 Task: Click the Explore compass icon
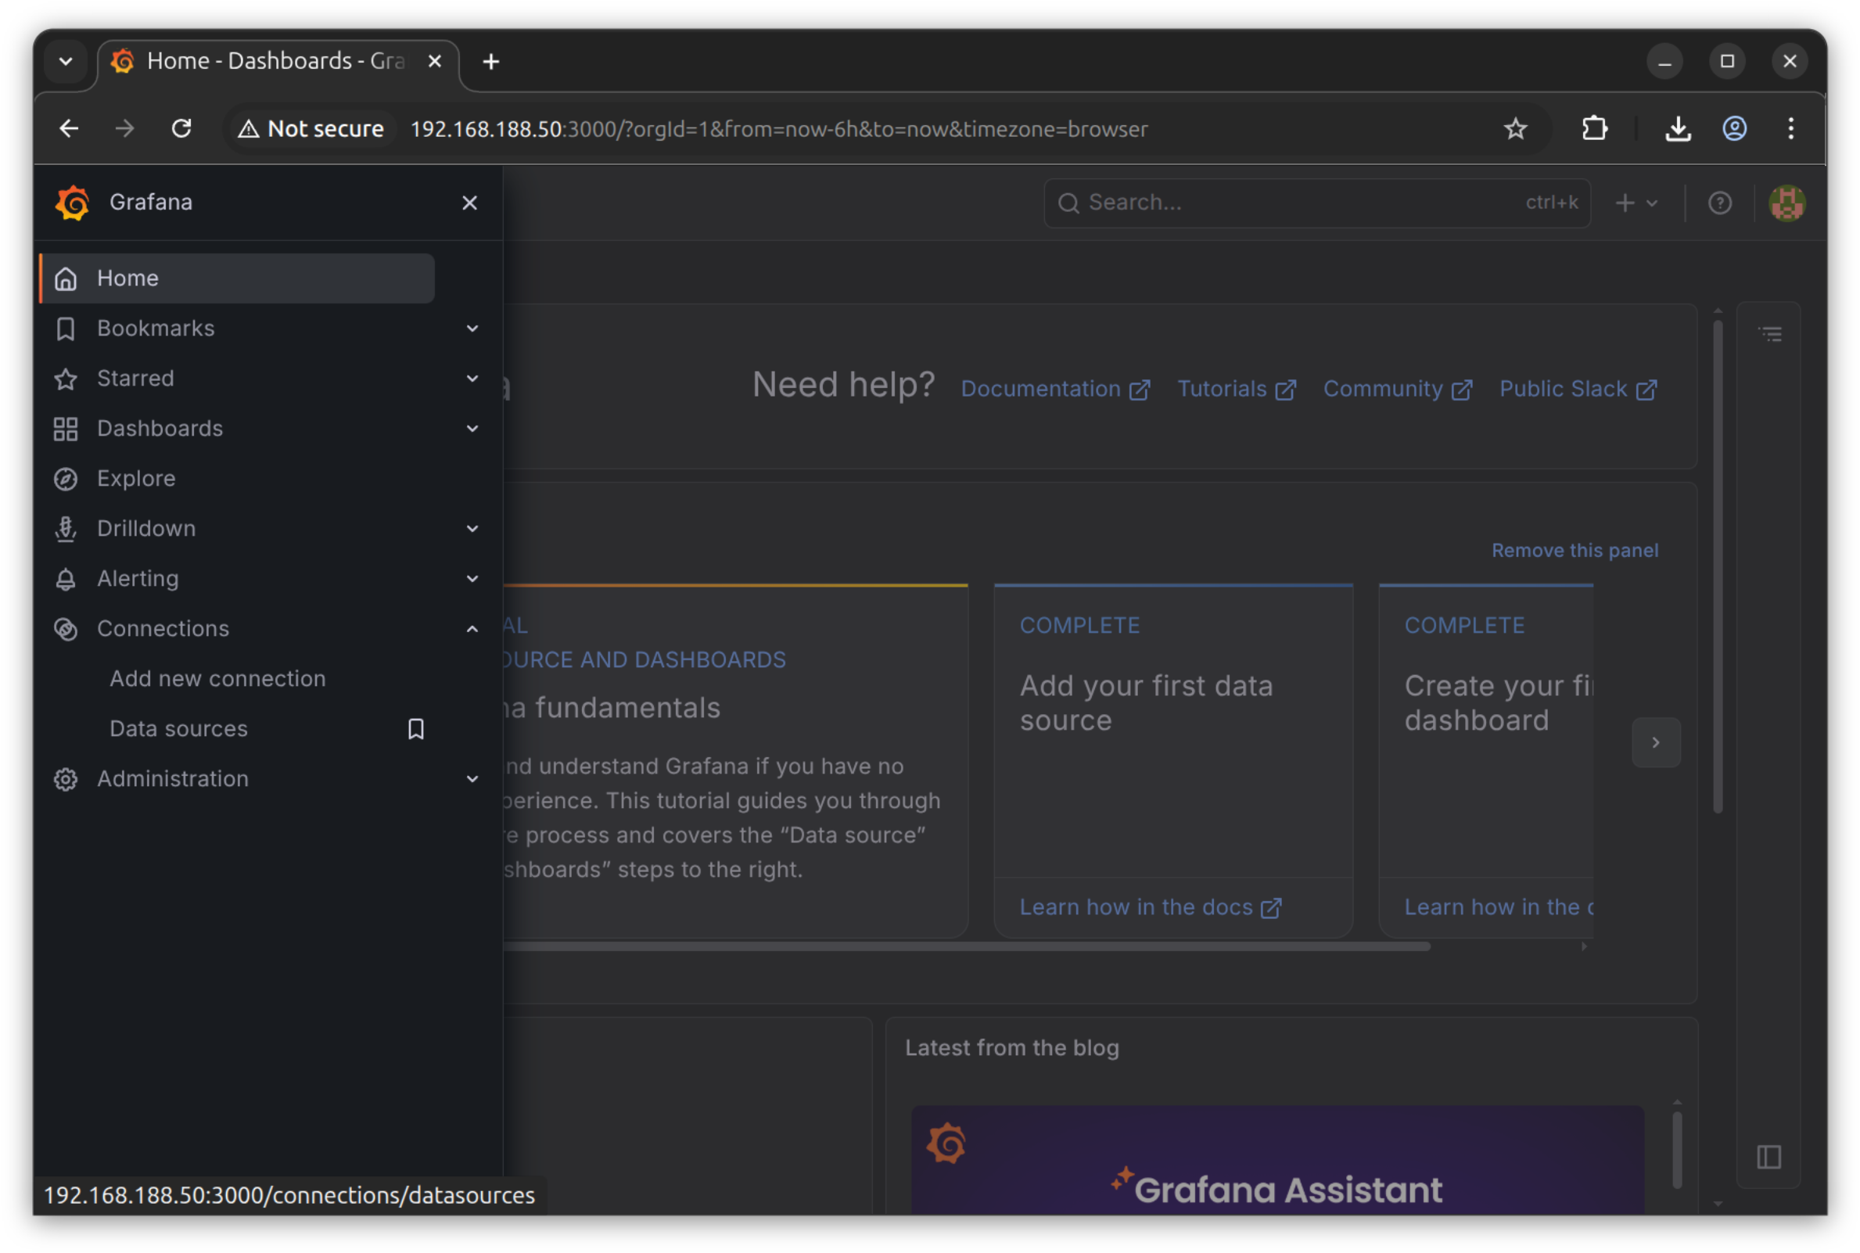point(66,479)
